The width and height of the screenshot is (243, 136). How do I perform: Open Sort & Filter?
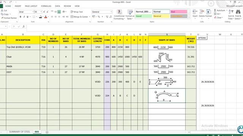coord(231,14)
